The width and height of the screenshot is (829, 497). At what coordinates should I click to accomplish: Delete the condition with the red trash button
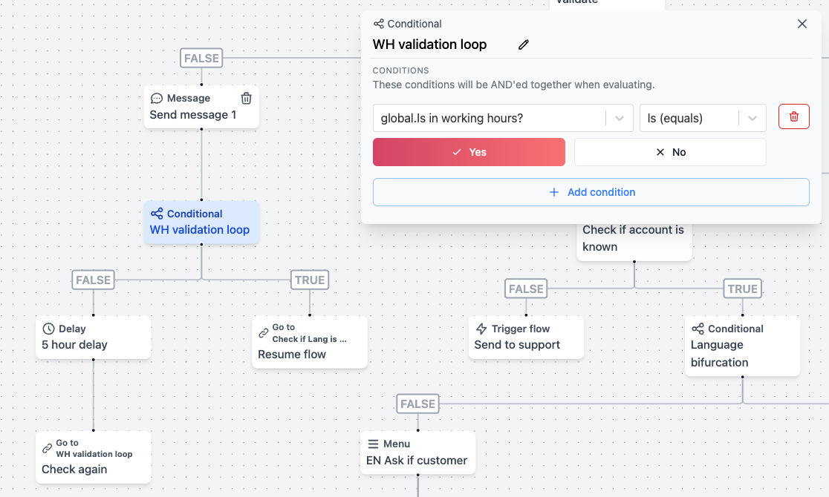point(794,116)
